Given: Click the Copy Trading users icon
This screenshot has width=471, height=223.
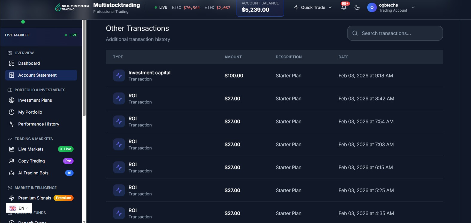Looking at the screenshot, I should click(12, 161).
